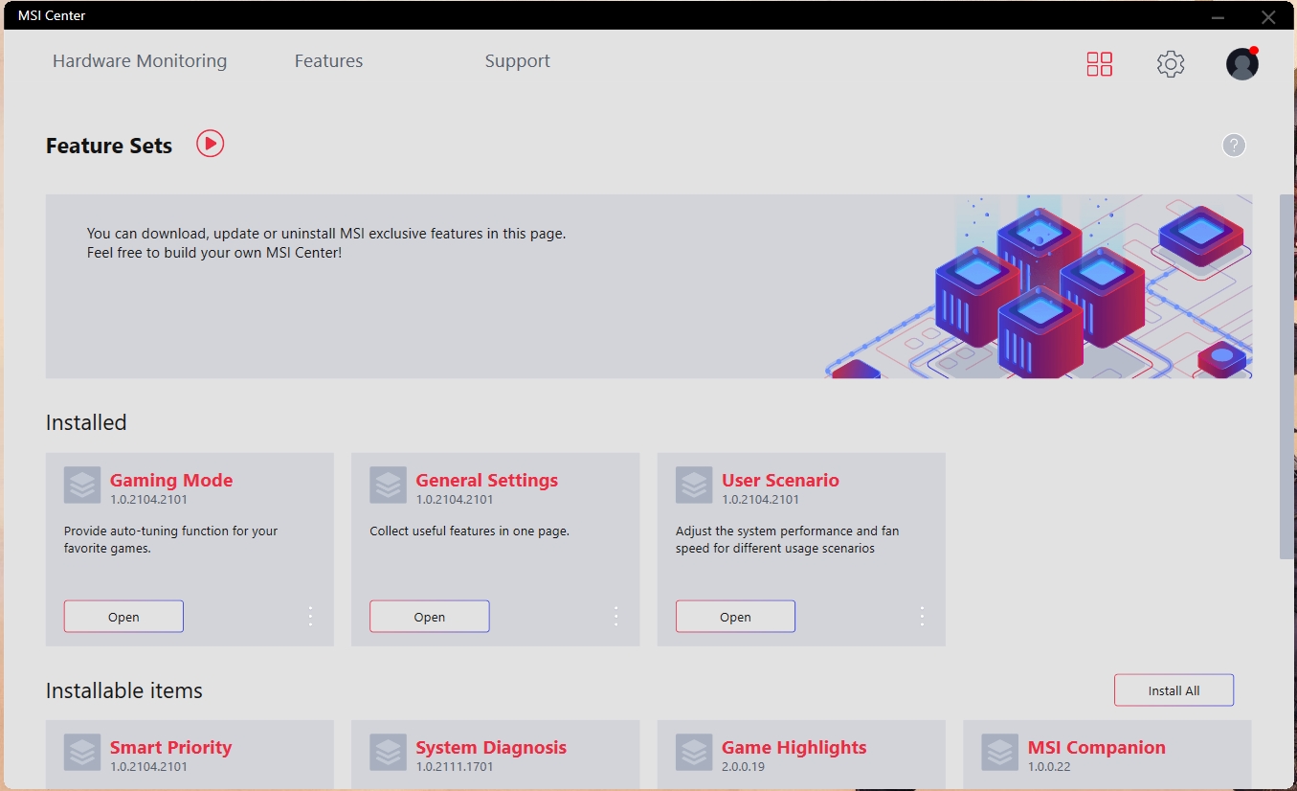The width and height of the screenshot is (1297, 791).
Task: Open the settings gear icon
Action: coord(1170,64)
